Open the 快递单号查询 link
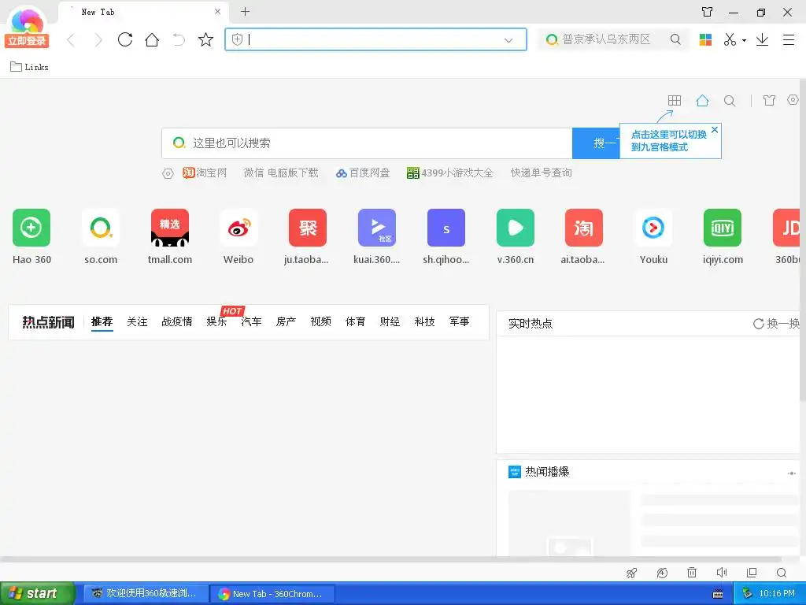 coord(542,173)
